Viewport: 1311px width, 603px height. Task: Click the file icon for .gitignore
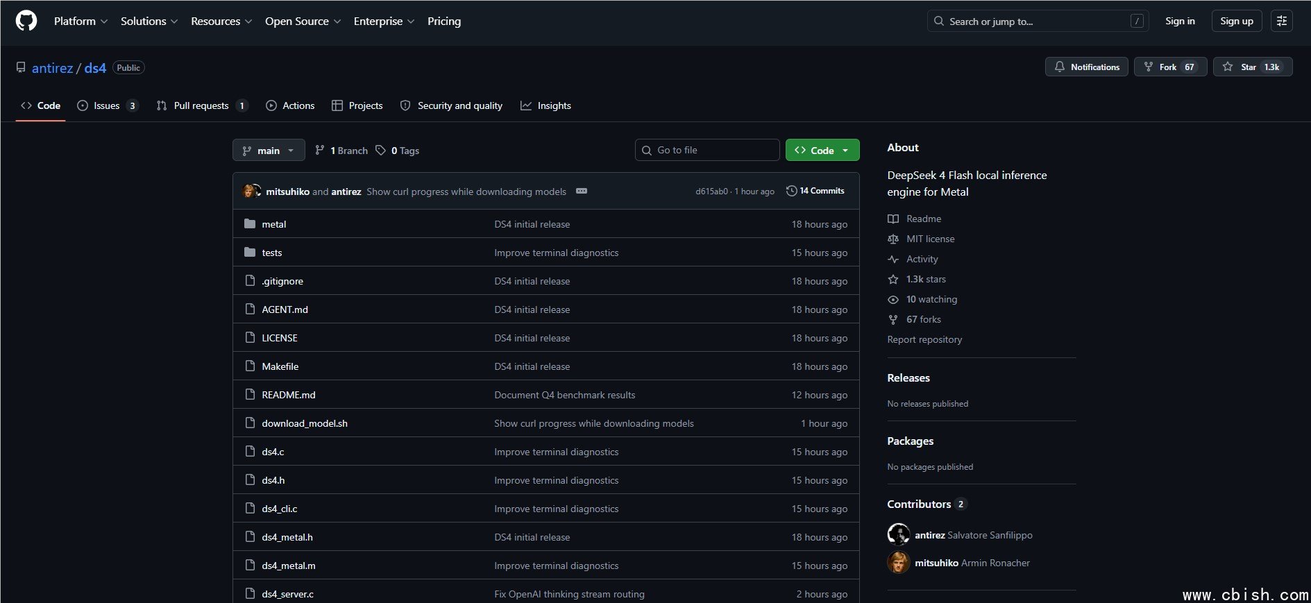point(250,281)
